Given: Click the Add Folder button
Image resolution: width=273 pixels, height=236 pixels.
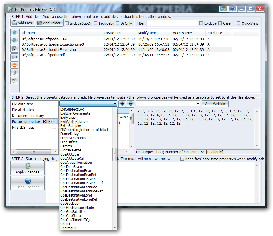Looking at the screenshot, I should tap(50, 23).
